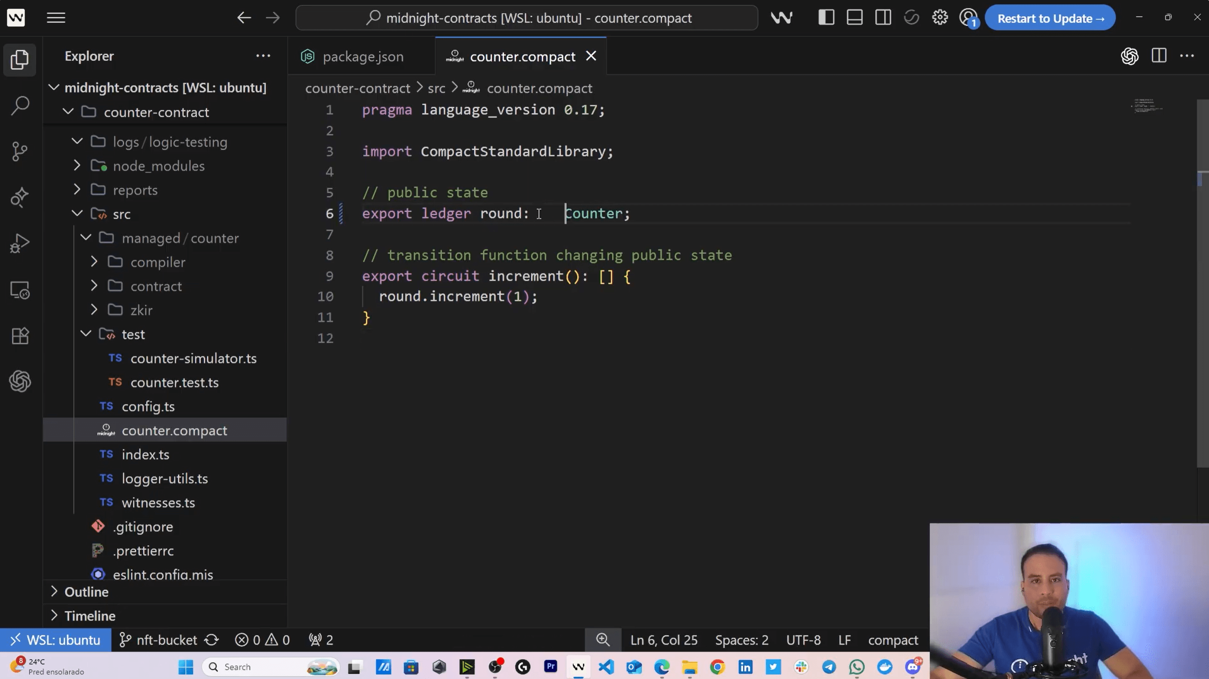This screenshot has width=1209, height=679.
Task: Open ChatGPT icon in editor actions
Action: click(x=1130, y=56)
